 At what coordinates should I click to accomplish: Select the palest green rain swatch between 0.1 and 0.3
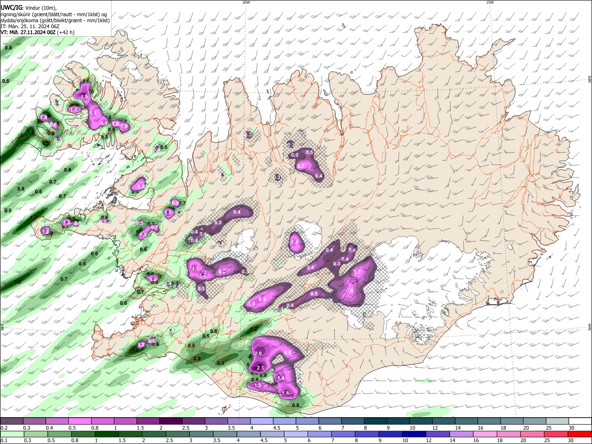point(12,434)
